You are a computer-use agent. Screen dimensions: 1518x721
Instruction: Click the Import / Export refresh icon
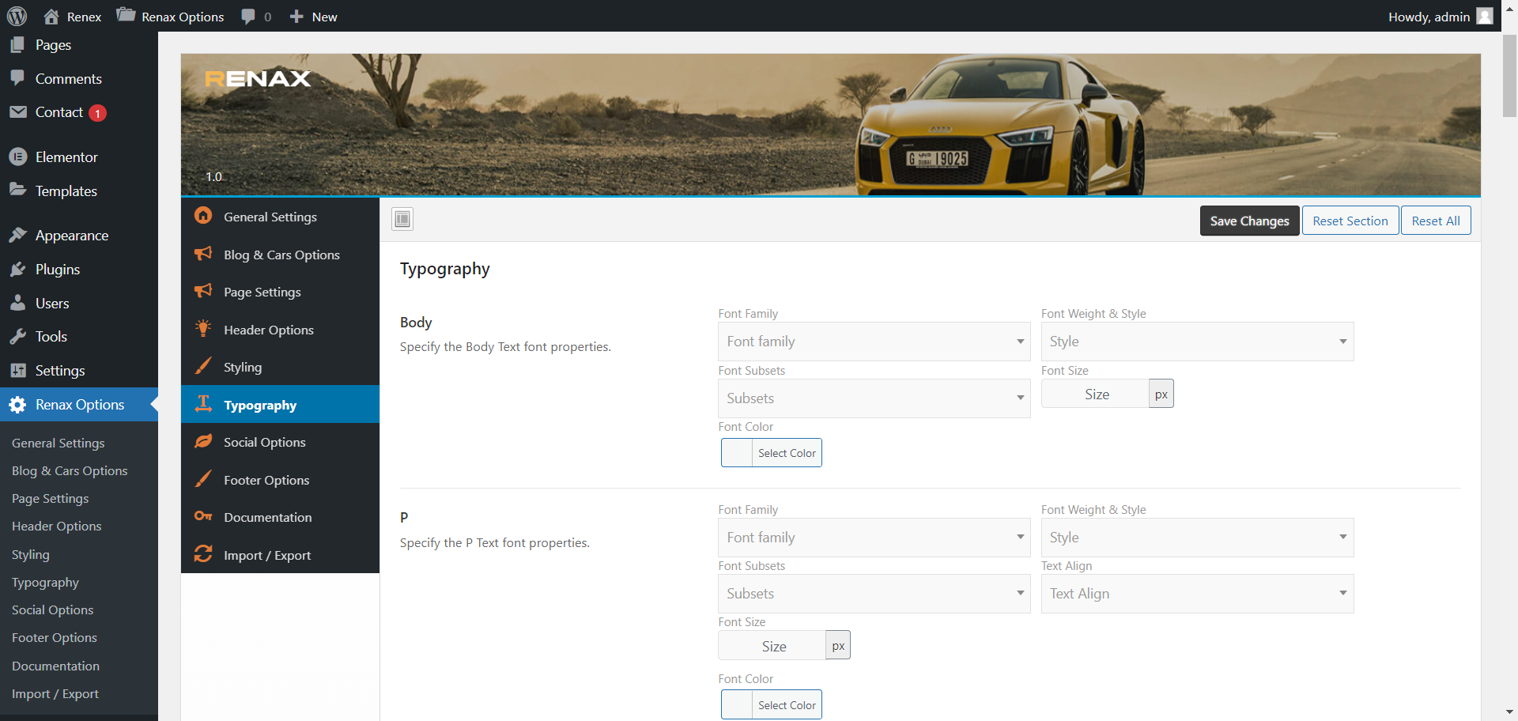[203, 553]
